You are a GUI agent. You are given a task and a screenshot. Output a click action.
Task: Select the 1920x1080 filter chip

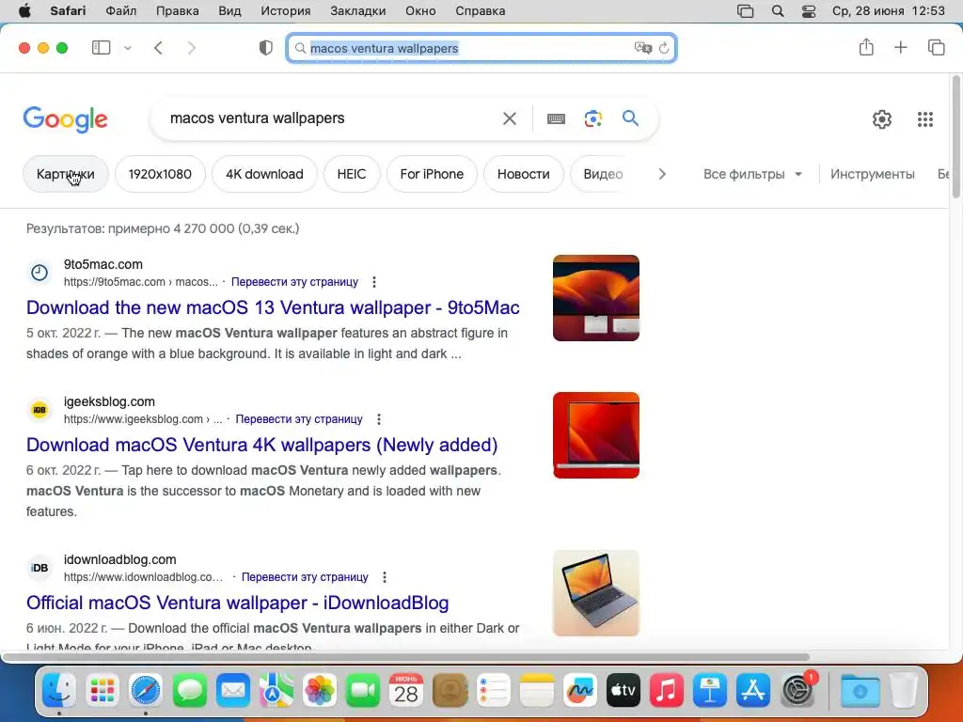(160, 174)
